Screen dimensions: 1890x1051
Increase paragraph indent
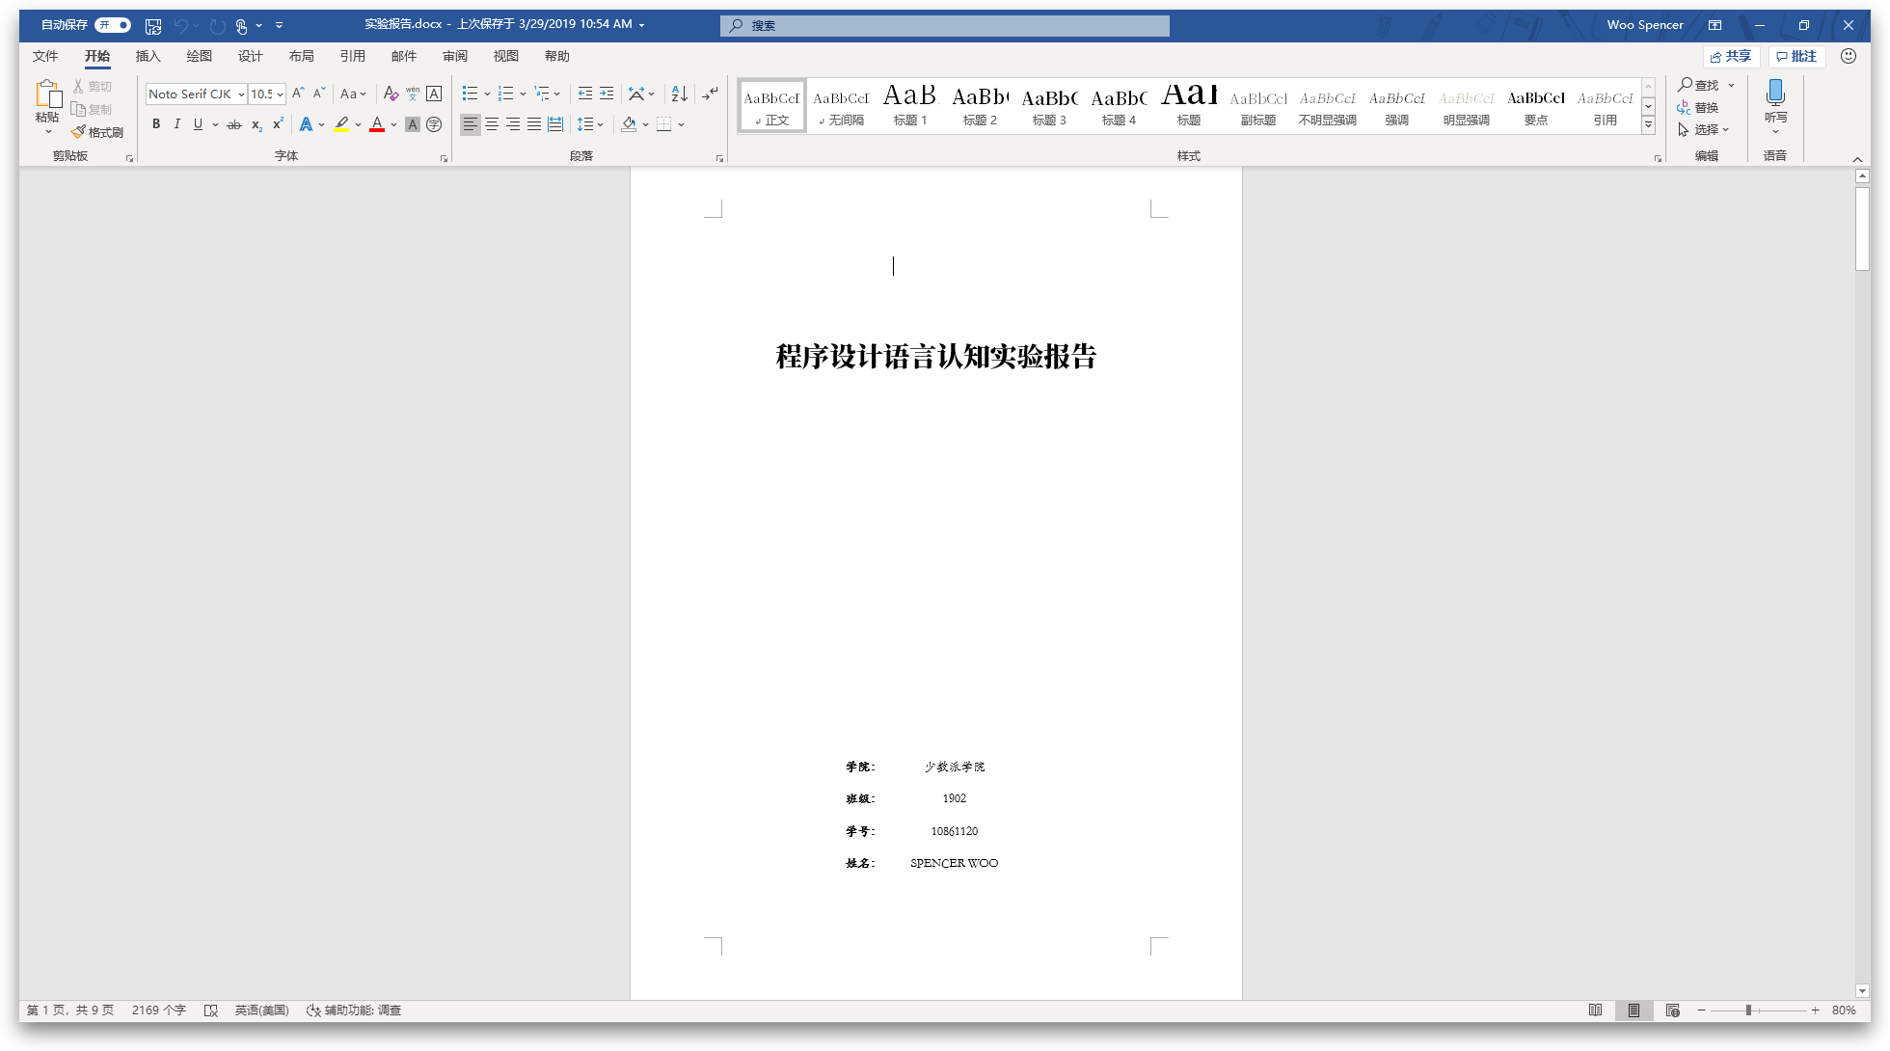pyautogui.click(x=607, y=94)
